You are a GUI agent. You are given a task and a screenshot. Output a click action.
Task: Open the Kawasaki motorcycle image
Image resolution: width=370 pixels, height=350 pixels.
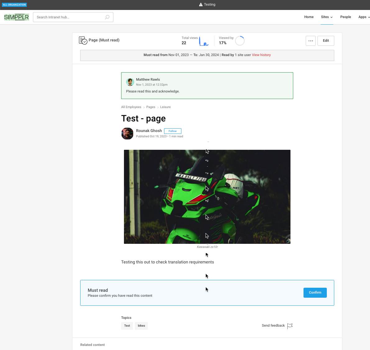207,197
